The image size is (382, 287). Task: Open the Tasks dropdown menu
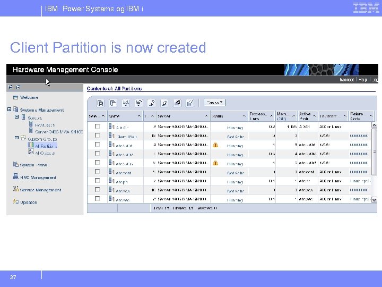pyautogui.click(x=215, y=103)
